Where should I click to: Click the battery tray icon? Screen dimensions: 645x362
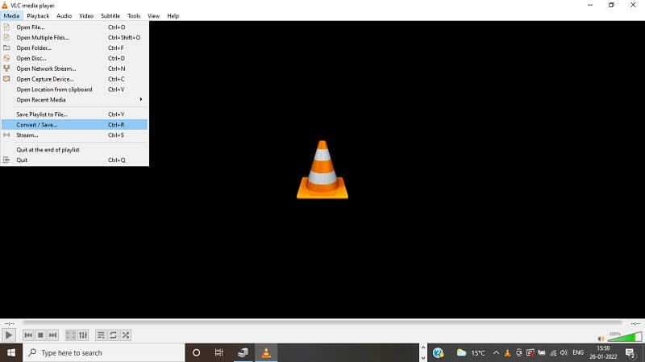point(541,353)
